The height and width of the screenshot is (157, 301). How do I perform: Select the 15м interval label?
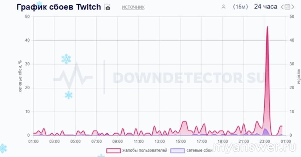[240, 7]
